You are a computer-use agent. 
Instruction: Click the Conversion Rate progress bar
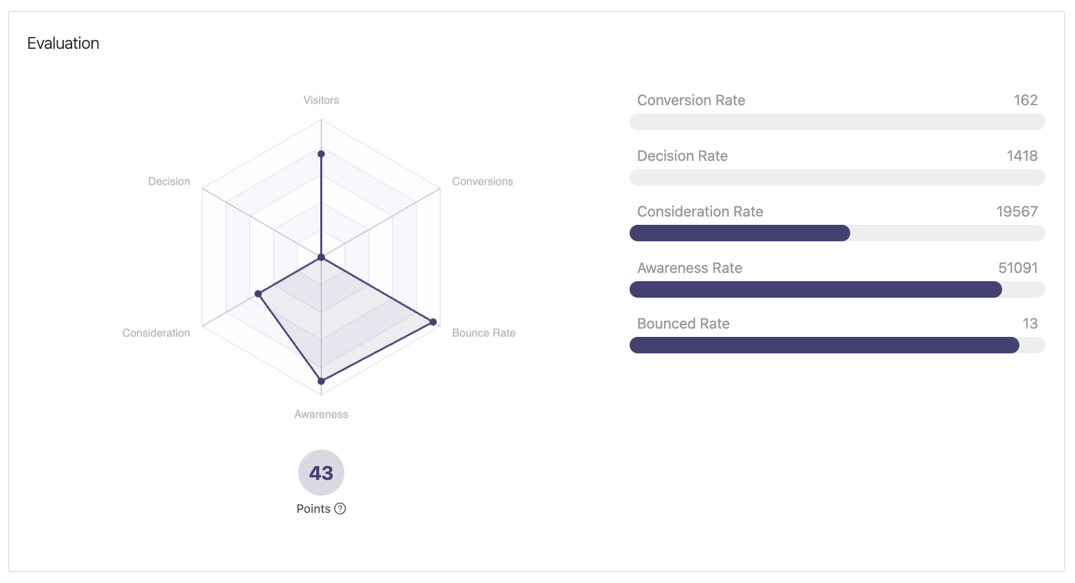tap(837, 122)
